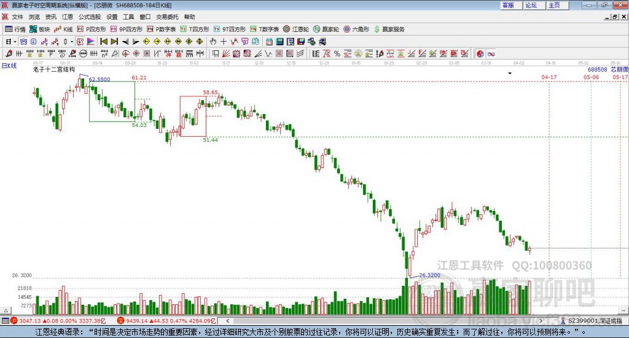Open the 设置 menu

pos(112,17)
